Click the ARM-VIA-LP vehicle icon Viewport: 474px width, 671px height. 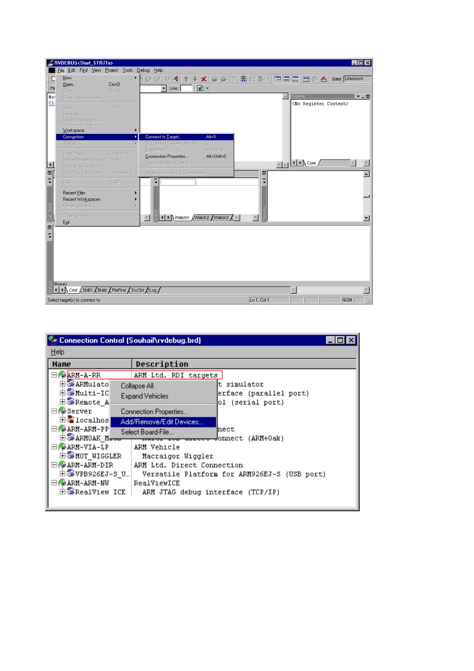[62, 447]
